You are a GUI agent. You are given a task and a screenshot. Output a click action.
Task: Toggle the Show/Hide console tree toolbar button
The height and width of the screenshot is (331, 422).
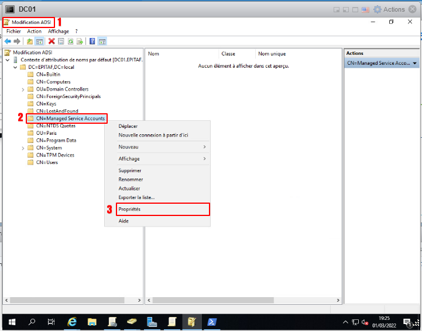[x=39, y=41]
